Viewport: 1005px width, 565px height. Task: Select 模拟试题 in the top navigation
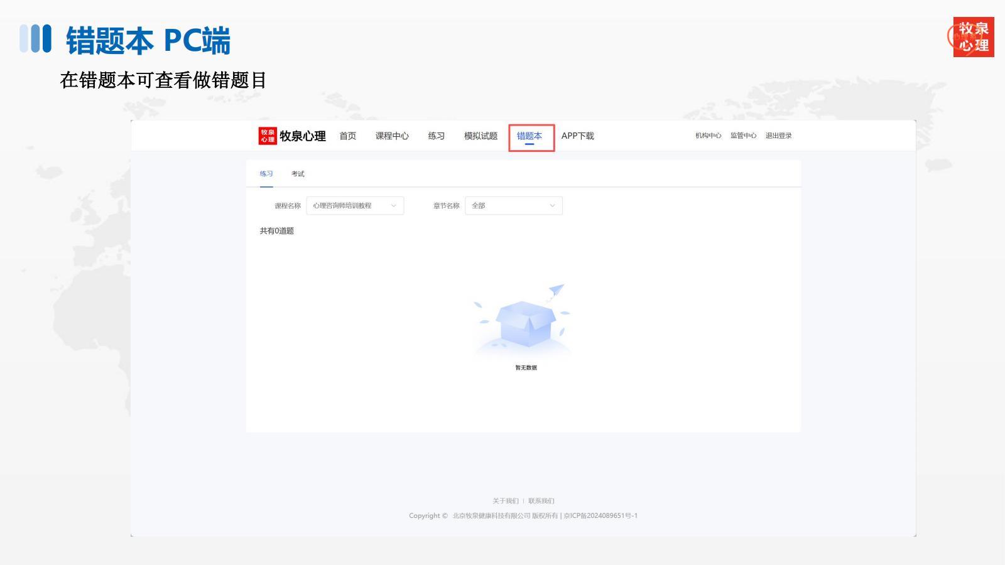(481, 136)
